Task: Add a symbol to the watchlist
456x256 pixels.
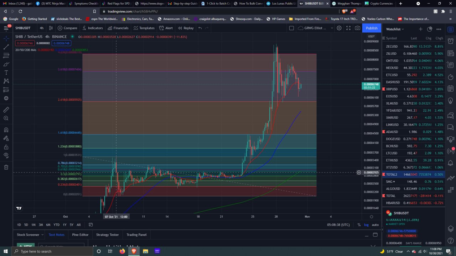Action: [x=420, y=29]
